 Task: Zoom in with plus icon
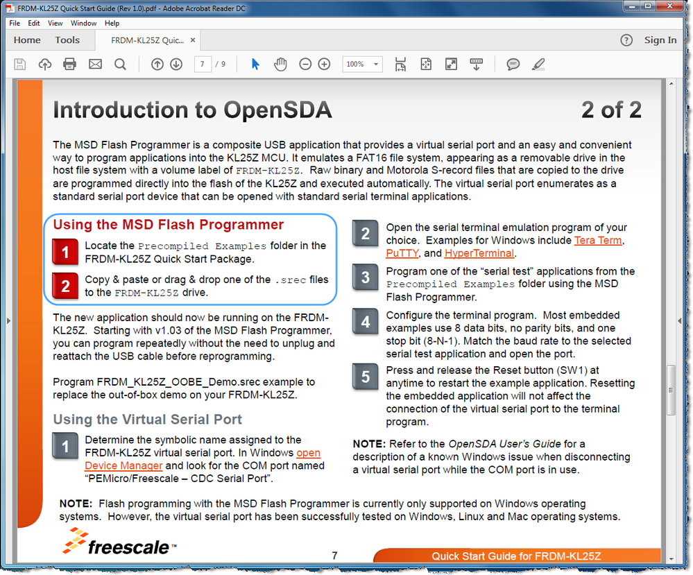coord(325,64)
